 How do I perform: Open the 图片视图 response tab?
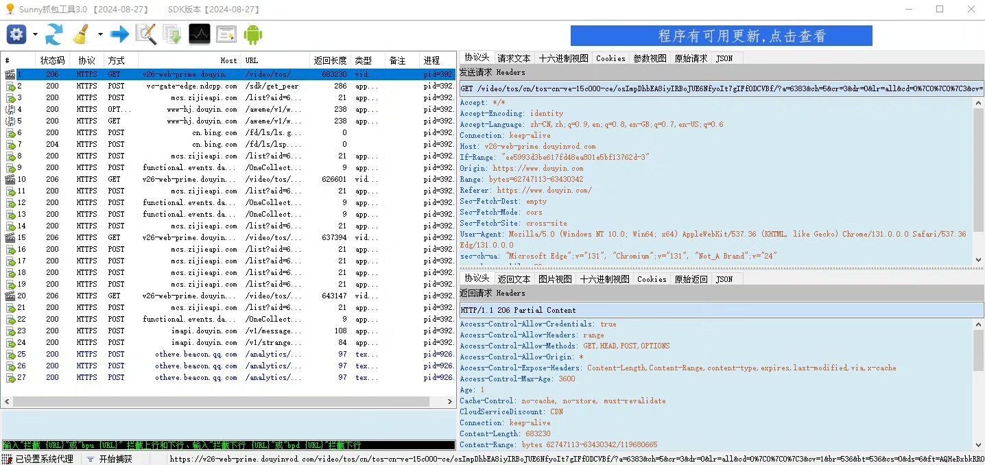[554, 279]
